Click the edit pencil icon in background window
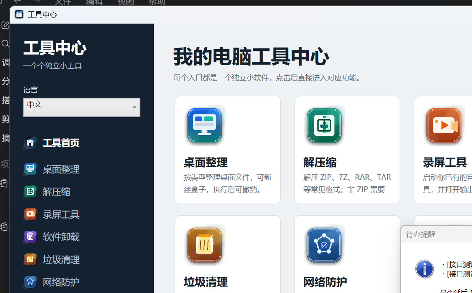This screenshot has width=472, height=293. tap(5, 25)
